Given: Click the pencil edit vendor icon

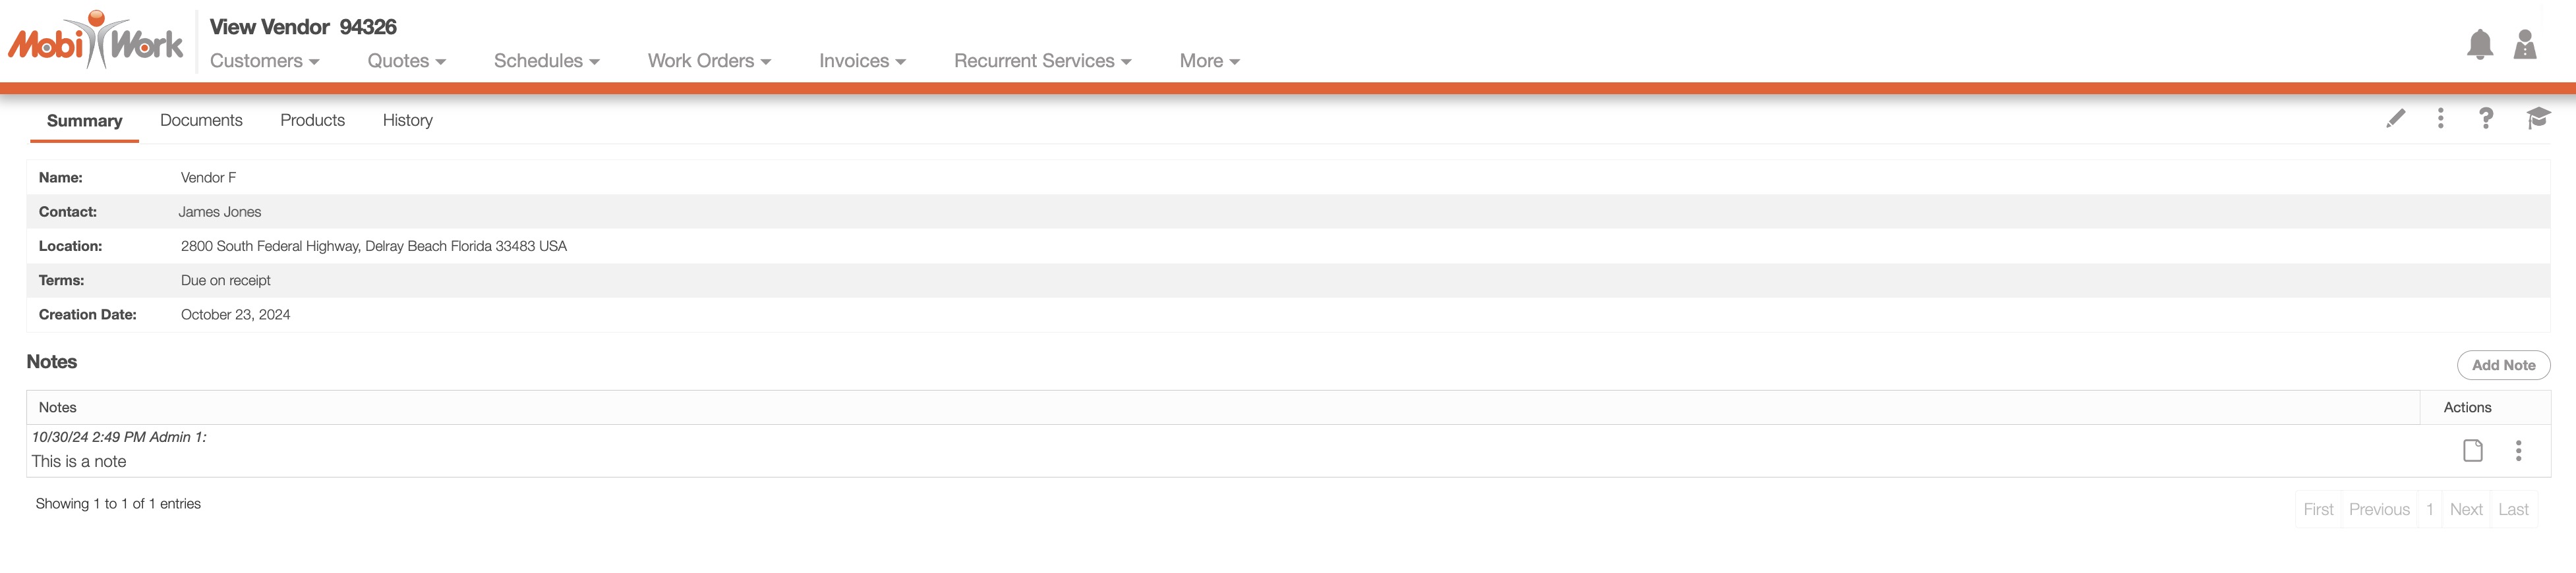Looking at the screenshot, I should 2395,119.
